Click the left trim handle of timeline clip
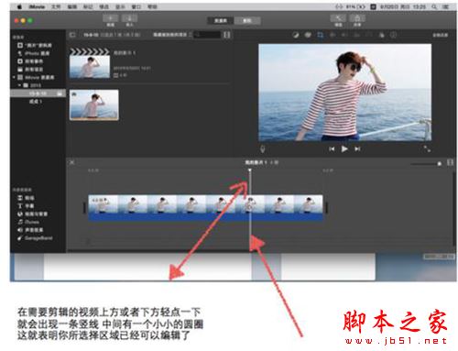 click(x=84, y=208)
